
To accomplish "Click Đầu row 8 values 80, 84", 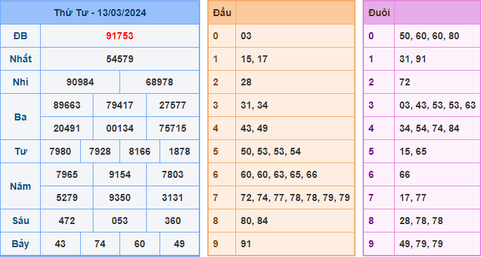I will (x=254, y=221).
